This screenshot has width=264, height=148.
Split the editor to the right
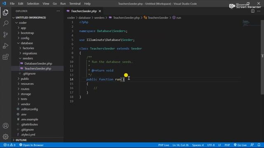[253, 11]
